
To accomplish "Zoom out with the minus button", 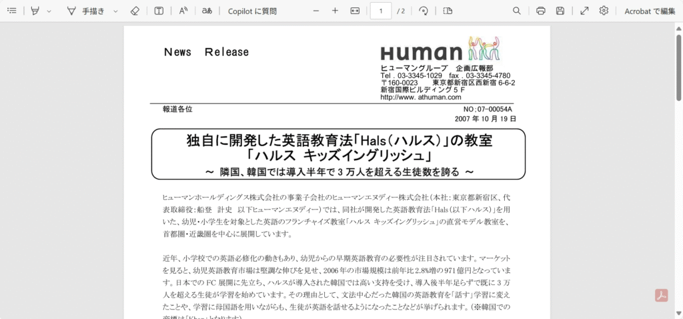I will tap(316, 11).
